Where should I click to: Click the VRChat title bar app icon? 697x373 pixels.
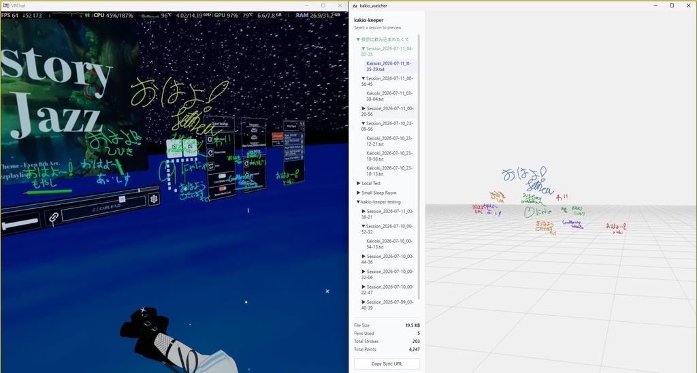coord(5,5)
